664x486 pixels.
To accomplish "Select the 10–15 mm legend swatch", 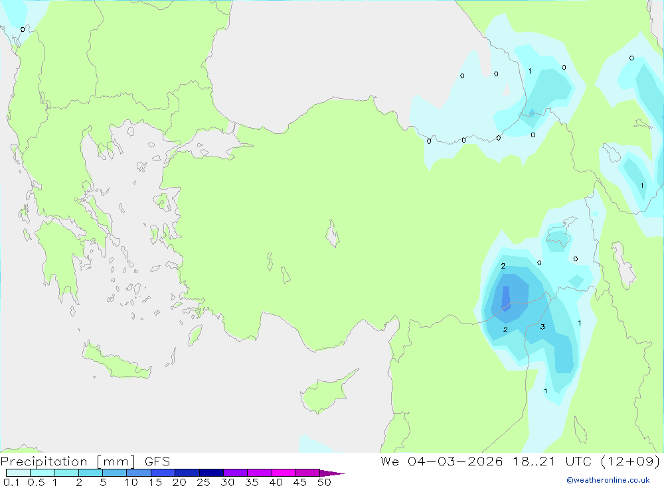I will coord(139,473).
